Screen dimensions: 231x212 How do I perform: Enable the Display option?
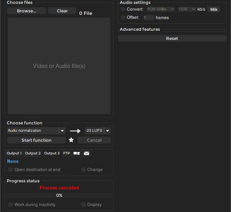point(83,205)
